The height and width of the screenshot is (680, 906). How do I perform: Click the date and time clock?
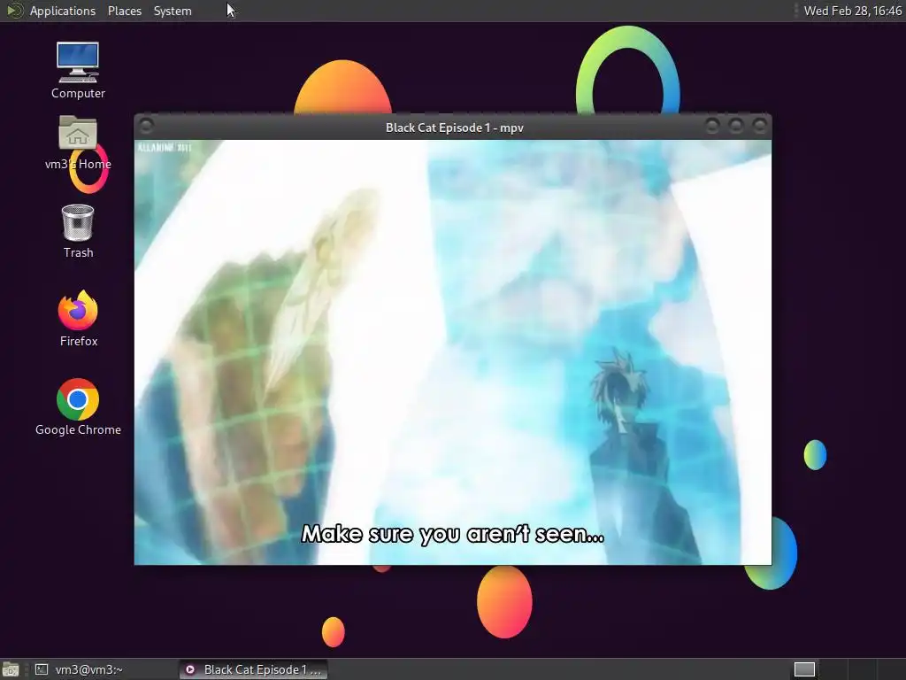click(x=852, y=11)
